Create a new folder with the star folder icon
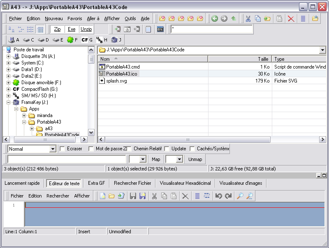The width and height of the screenshot is (329, 248). click(x=315, y=18)
